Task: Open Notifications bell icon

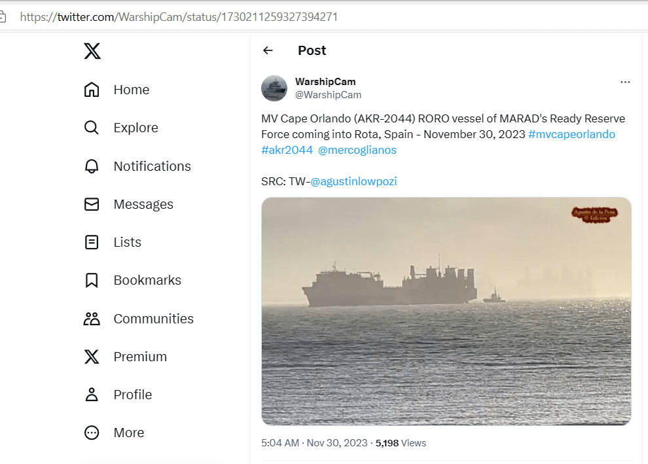Action: 92,166
